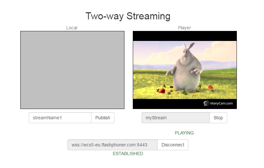Click the PLAYING status text
Screen dimensions: 264x168
[184, 133]
